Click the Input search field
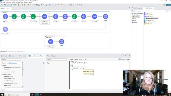Screen dimensions: 171x96 coord(11,59)
